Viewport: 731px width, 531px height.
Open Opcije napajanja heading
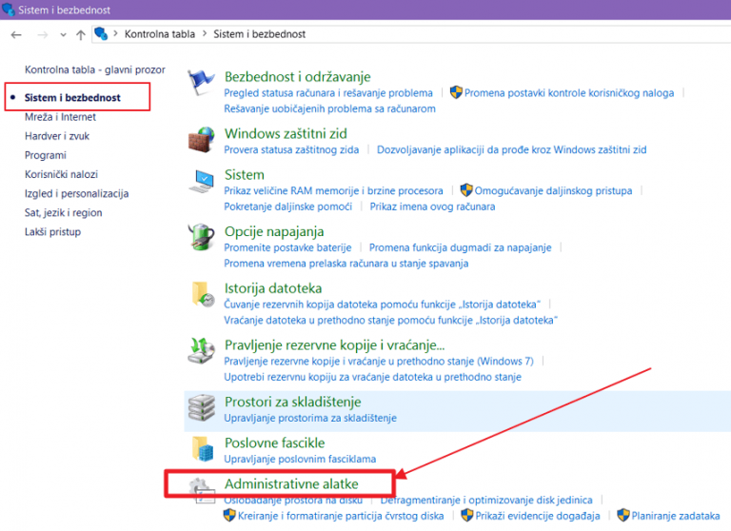point(274,231)
